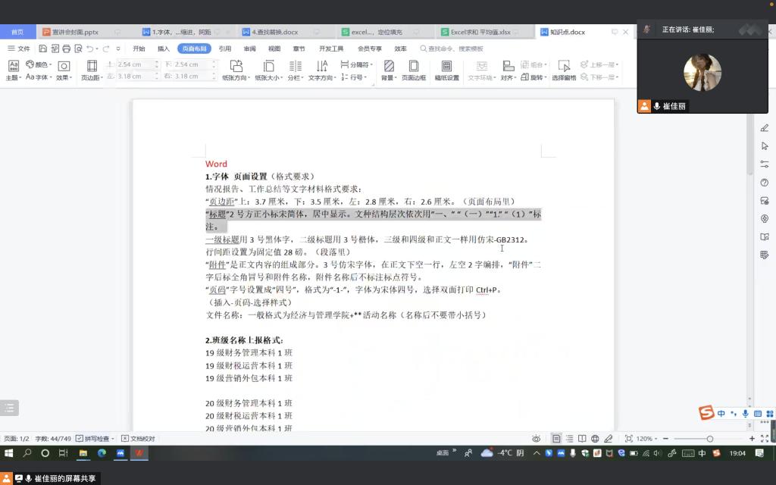
Task: Open the 120% zoom level dropdown
Action: click(648, 439)
